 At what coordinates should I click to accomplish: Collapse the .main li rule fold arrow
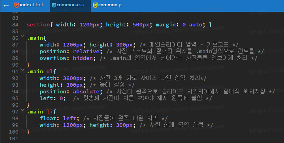point(23,110)
